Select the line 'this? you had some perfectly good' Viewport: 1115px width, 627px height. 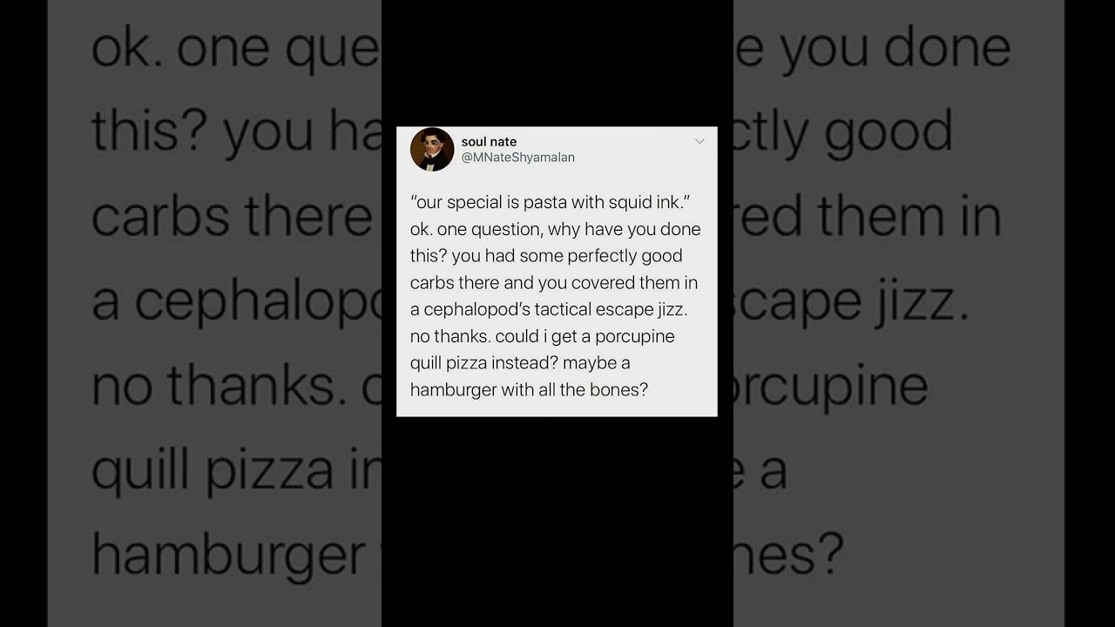[546, 256]
